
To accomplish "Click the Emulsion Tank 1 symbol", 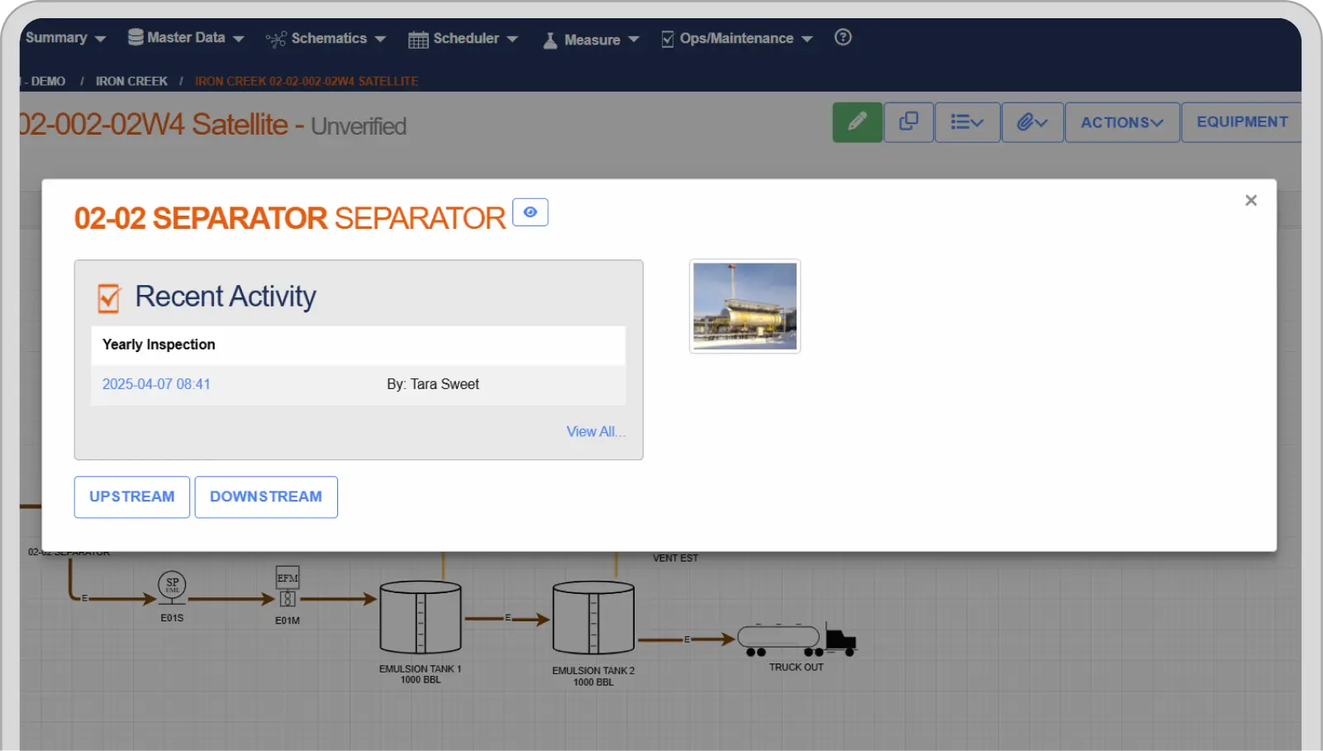I will tap(420, 618).
